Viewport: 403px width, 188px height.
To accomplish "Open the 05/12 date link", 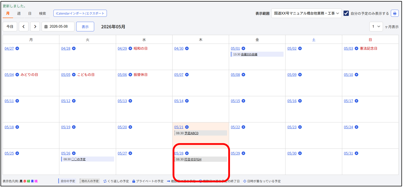I will [x=66, y=101].
